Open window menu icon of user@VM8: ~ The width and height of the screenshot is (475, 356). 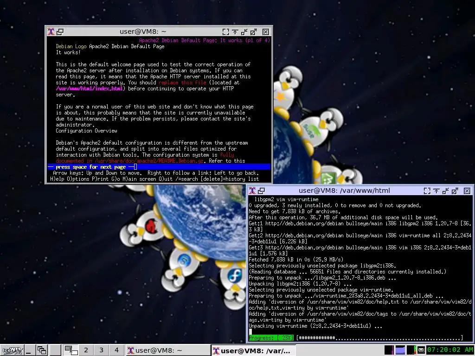point(51,32)
